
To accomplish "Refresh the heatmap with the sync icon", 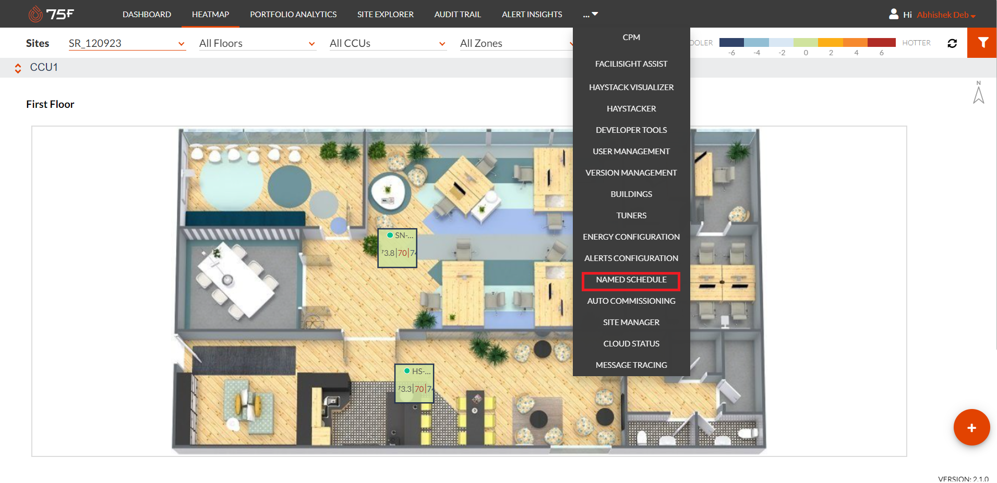I will [x=952, y=43].
